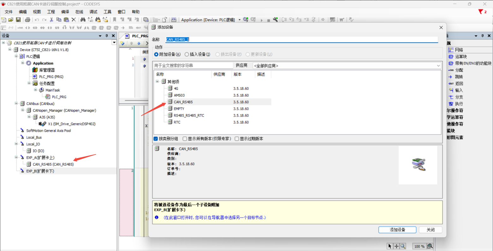Click the Stop square toolbar icon
Viewport: 493px width, 251px height.
click(x=269, y=20)
